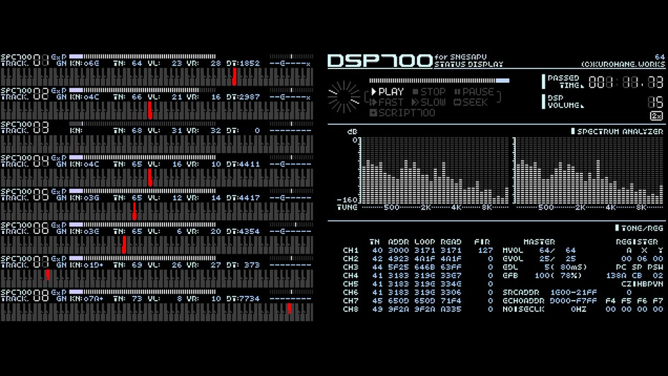Viewport: 668px width, 376px height.
Task: Click GxP flag on the DT:1852 track
Action: pos(58,56)
